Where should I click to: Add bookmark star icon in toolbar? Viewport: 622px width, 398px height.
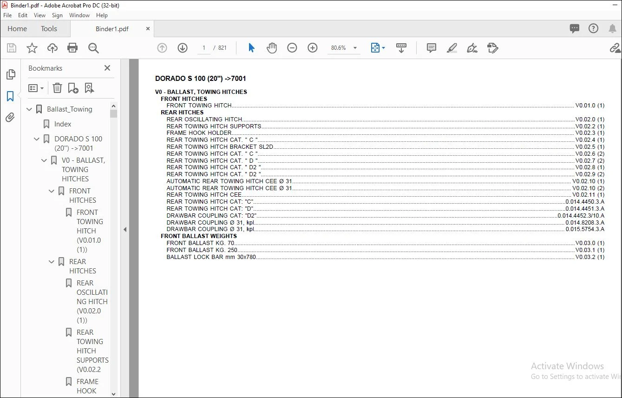click(32, 48)
